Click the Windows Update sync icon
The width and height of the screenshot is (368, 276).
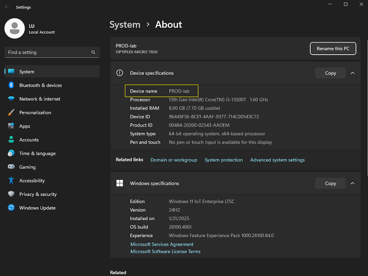click(11, 208)
